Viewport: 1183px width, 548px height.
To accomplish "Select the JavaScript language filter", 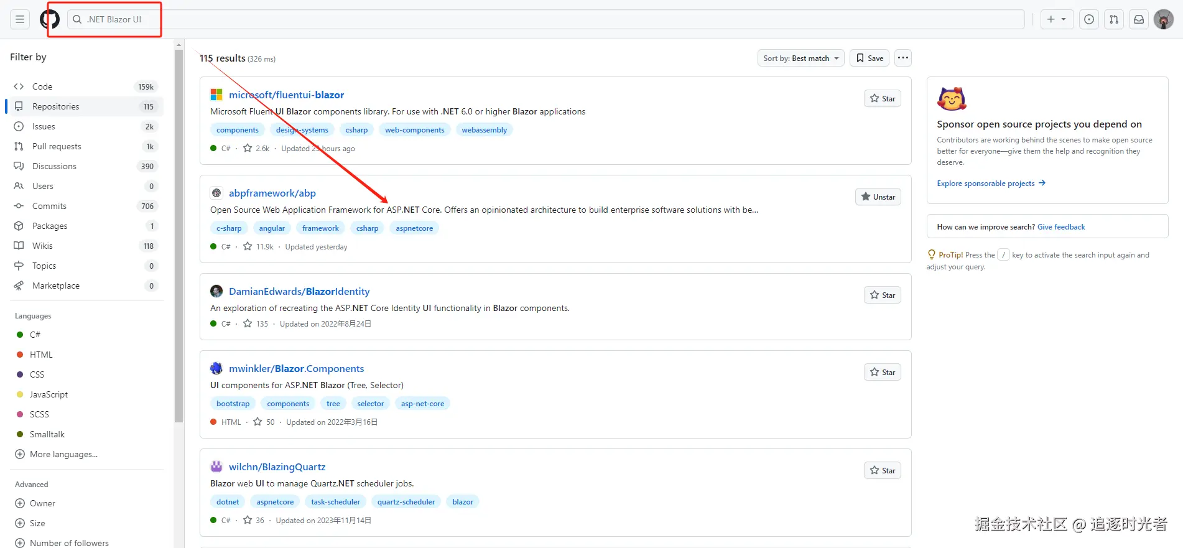I will pyautogui.click(x=86, y=394).
